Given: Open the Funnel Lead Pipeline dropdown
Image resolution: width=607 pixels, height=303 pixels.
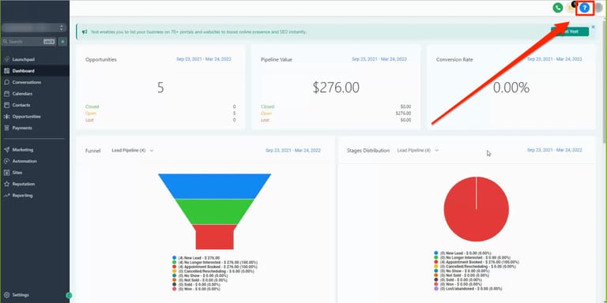Looking at the screenshot, I should [133, 151].
